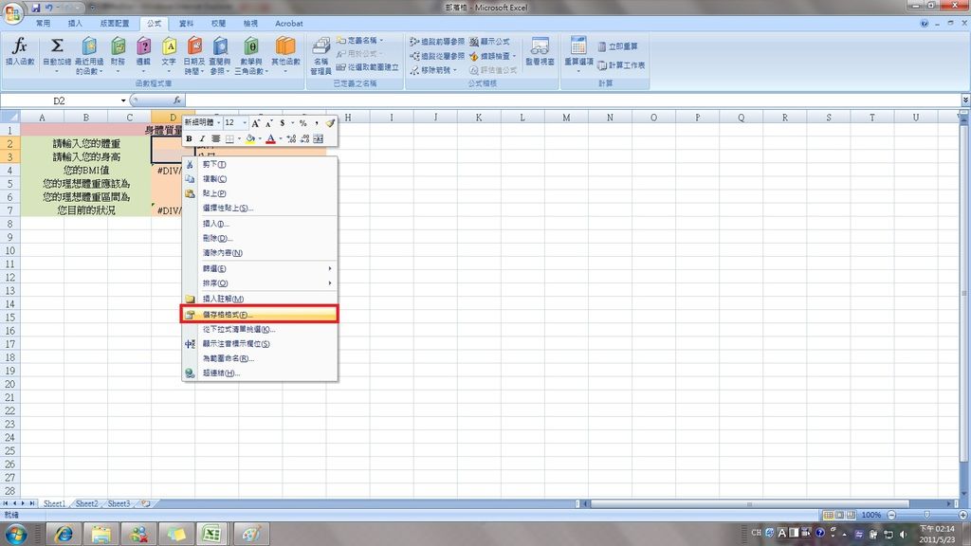Click Format Painter brush in mini toolbar
971x546 pixels.
coord(330,123)
